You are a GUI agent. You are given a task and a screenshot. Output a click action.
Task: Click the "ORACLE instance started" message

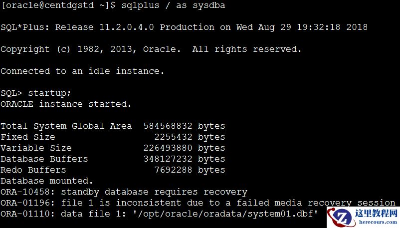66,104
